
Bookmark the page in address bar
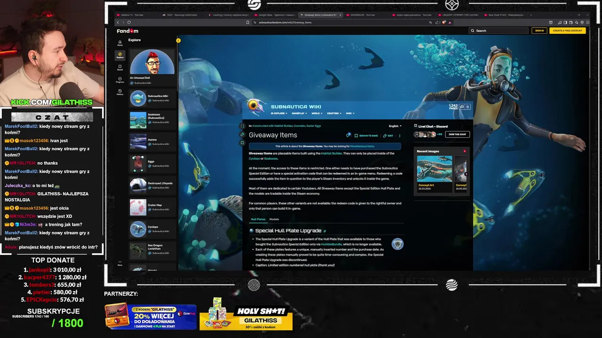click(x=248, y=22)
